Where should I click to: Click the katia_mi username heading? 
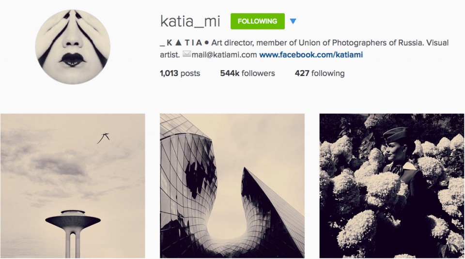point(190,21)
